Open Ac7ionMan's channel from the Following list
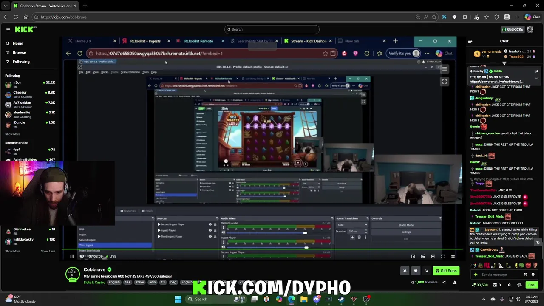 point(30,105)
